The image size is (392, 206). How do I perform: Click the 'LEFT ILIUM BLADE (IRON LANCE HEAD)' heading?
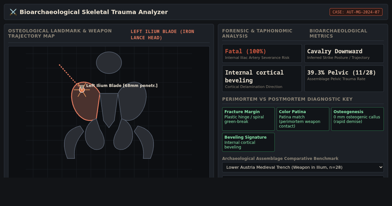click(162, 35)
